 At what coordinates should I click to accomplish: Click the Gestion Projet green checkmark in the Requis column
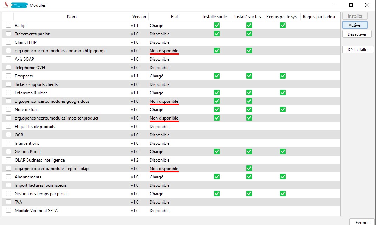point(283,151)
